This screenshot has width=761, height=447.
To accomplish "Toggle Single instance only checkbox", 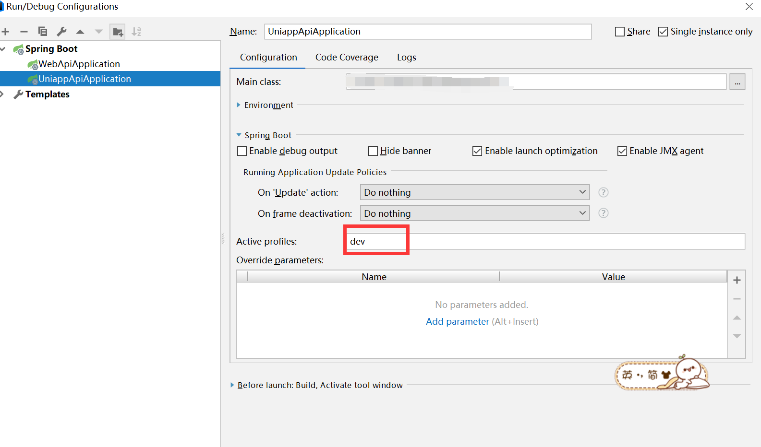I will click(x=663, y=32).
